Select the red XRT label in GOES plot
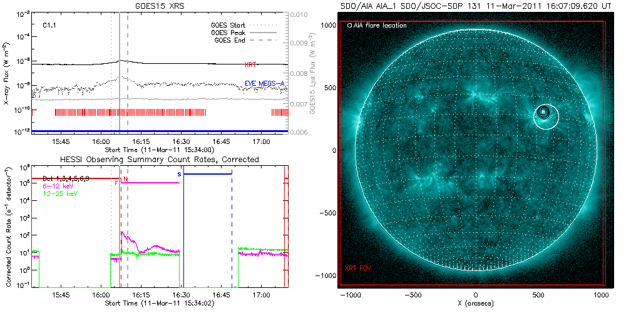 [251, 64]
